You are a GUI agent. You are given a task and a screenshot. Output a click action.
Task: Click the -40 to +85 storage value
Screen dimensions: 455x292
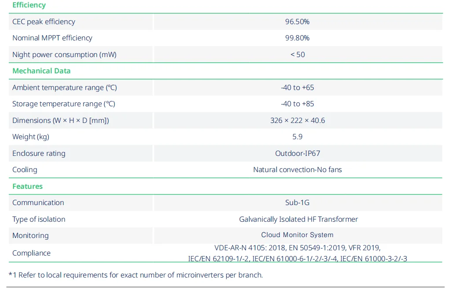pos(297,104)
